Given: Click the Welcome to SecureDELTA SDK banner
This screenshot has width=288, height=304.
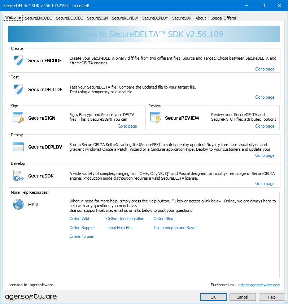Looking at the screenshot, I should point(144,34).
